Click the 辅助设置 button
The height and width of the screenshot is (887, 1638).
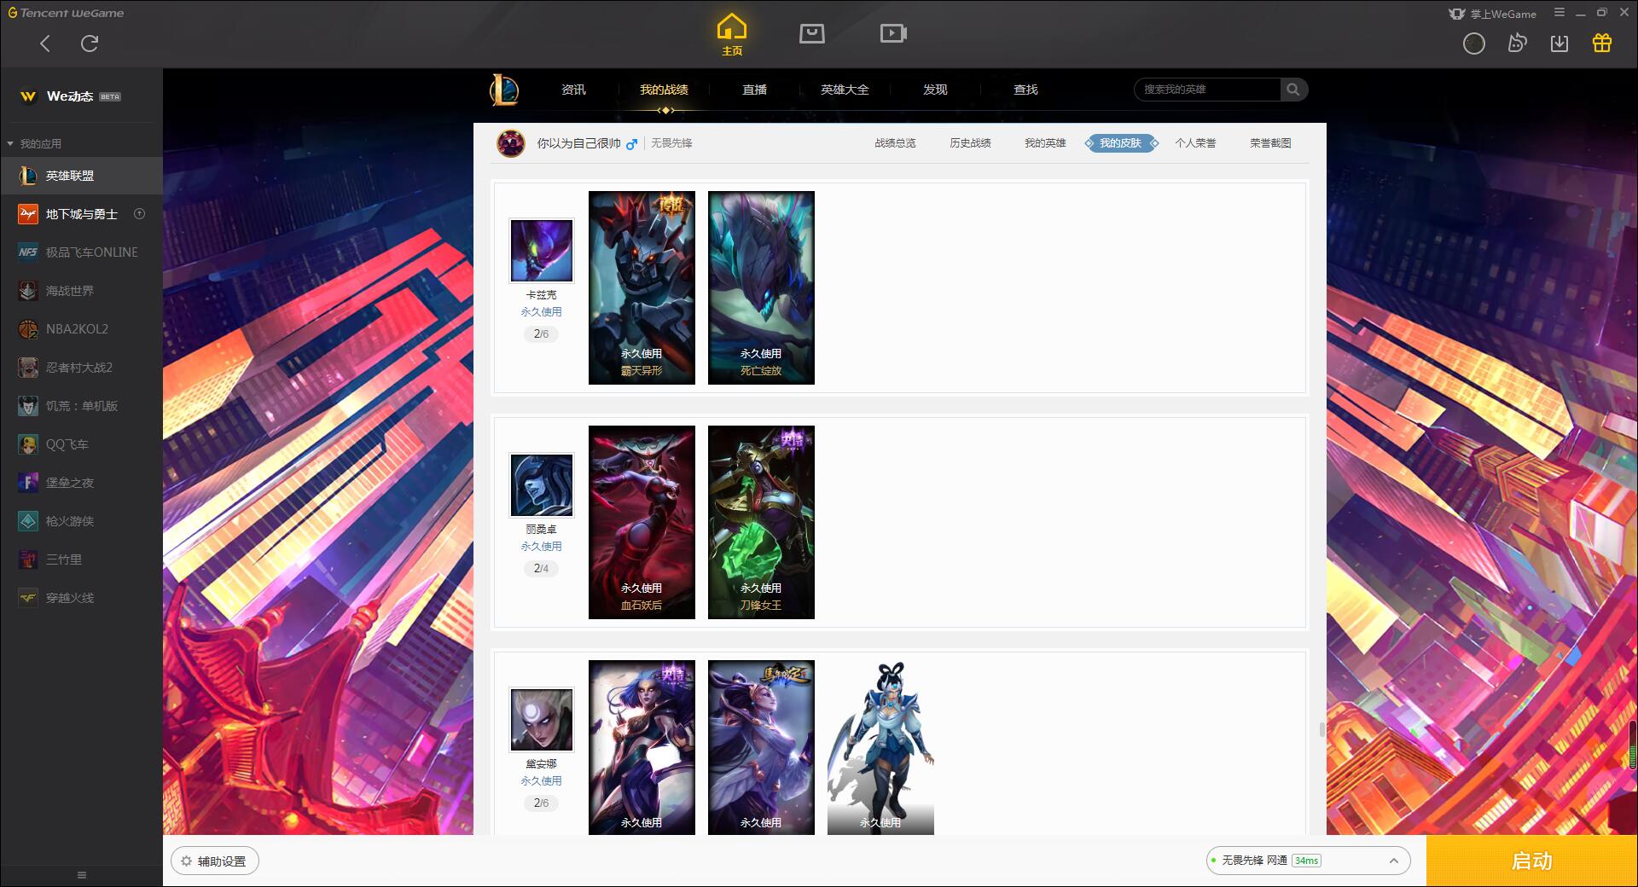[215, 861]
